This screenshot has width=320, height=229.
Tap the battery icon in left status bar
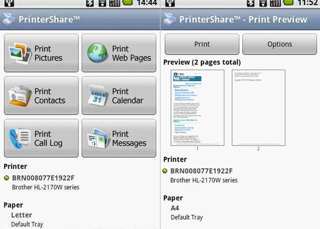(127, 2)
